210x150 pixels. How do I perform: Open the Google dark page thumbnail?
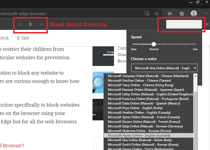[103, 56]
